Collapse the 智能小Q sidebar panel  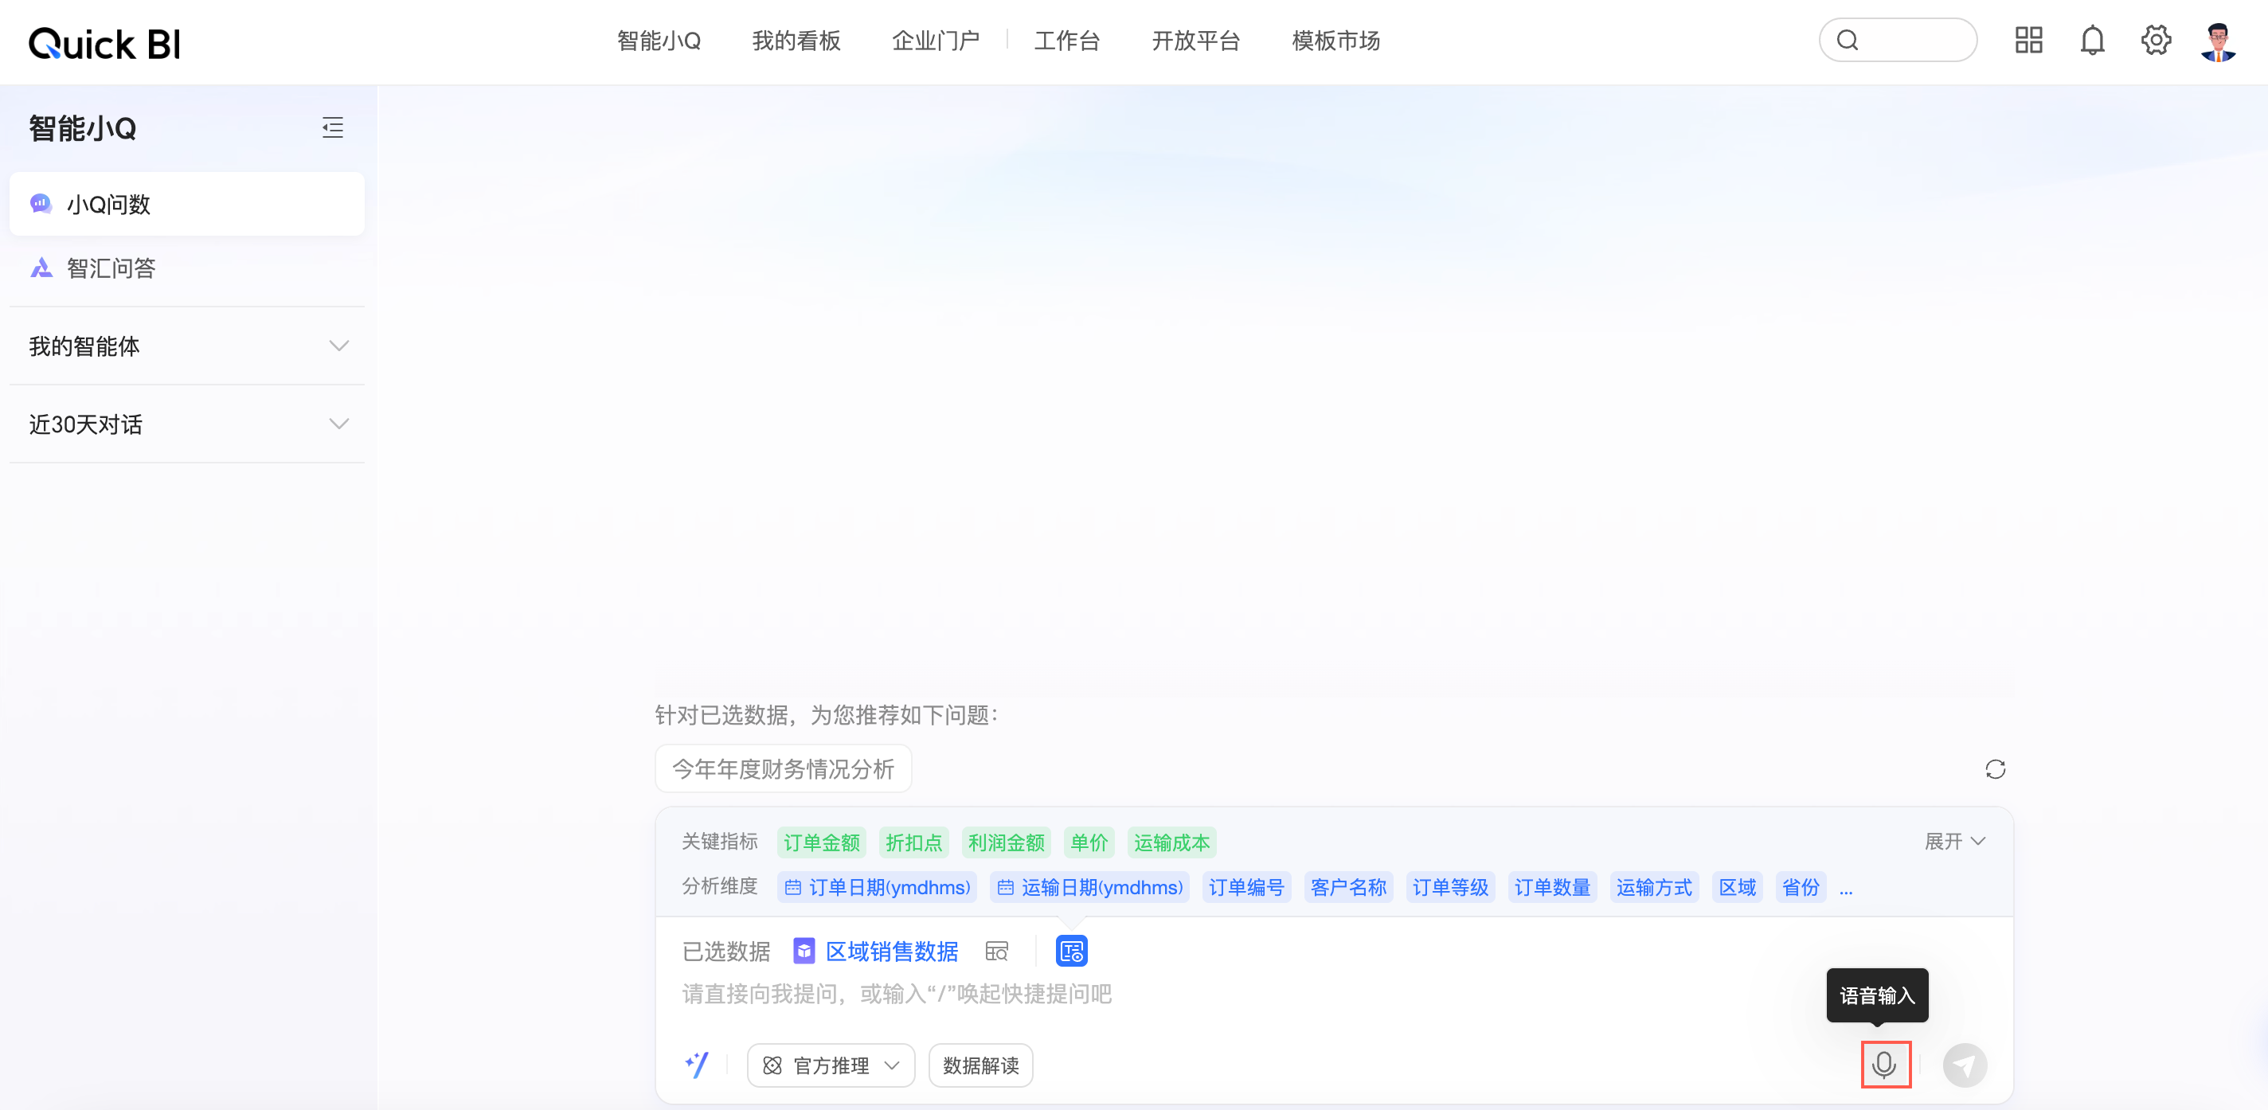(x=333, y=127)
